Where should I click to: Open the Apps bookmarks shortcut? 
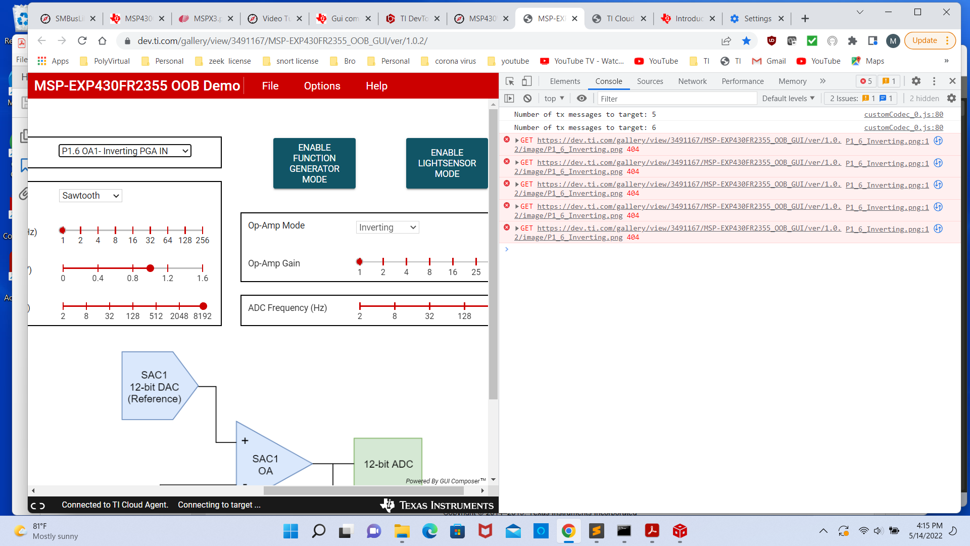53,61
